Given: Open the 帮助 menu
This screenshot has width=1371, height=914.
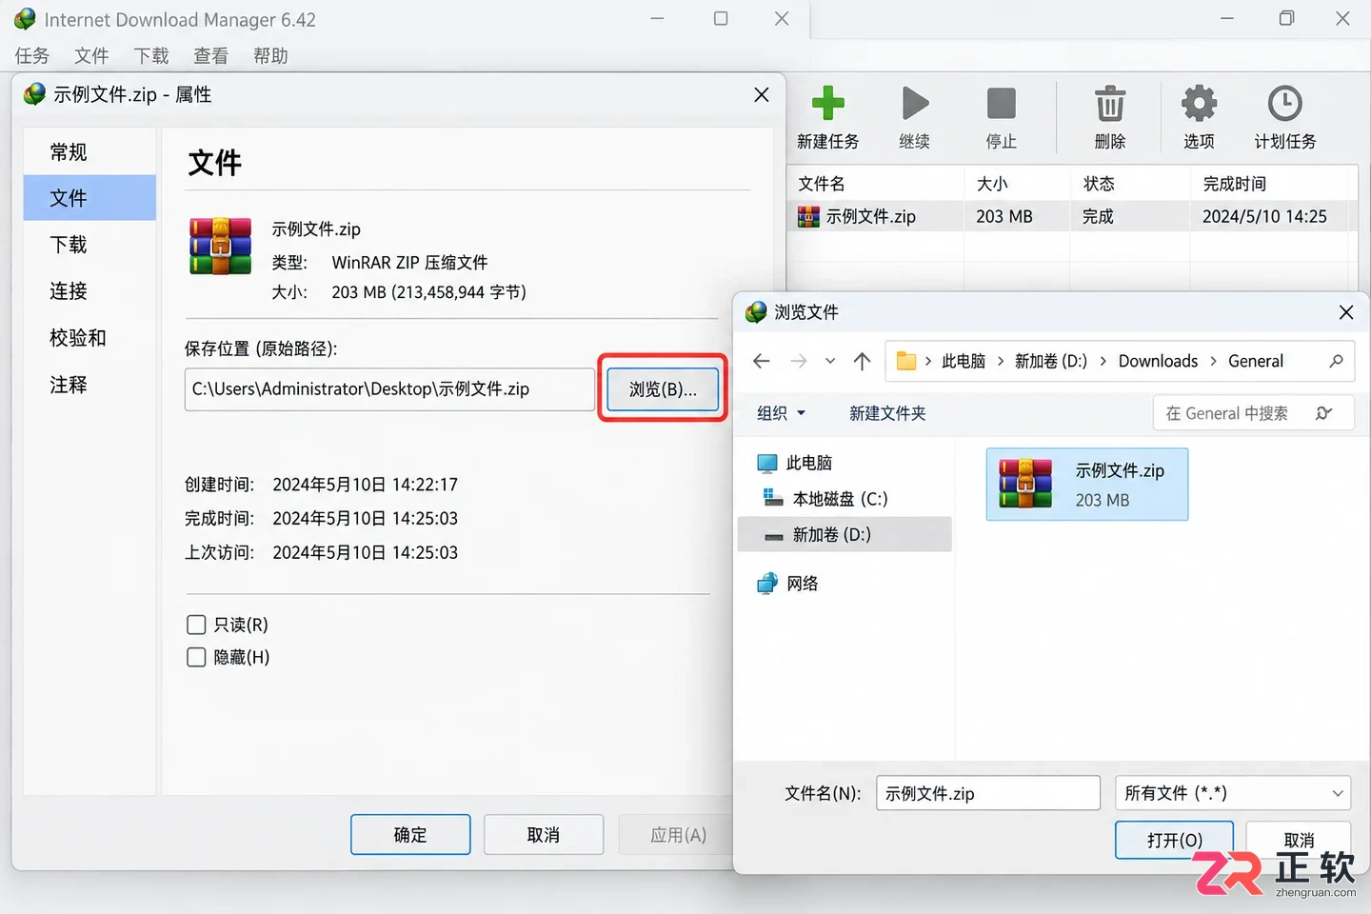Looking at the screenshot, I should point(270,56).
